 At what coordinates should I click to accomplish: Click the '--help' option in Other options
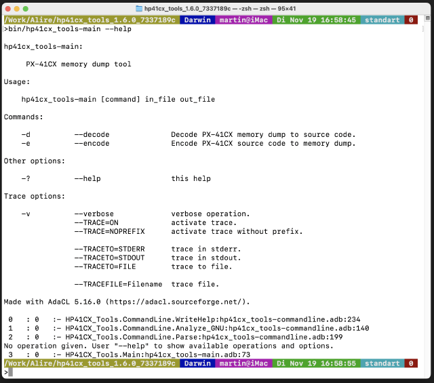[87, 178]
